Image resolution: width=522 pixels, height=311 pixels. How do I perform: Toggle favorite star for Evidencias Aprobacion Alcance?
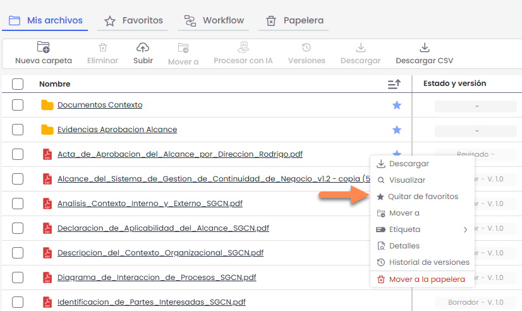pyautogui.click(x=397, y=130)
